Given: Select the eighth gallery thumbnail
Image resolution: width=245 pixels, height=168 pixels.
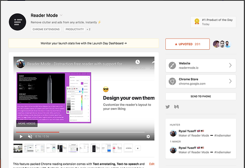Looking at the screenshot, I should (95, 148).
